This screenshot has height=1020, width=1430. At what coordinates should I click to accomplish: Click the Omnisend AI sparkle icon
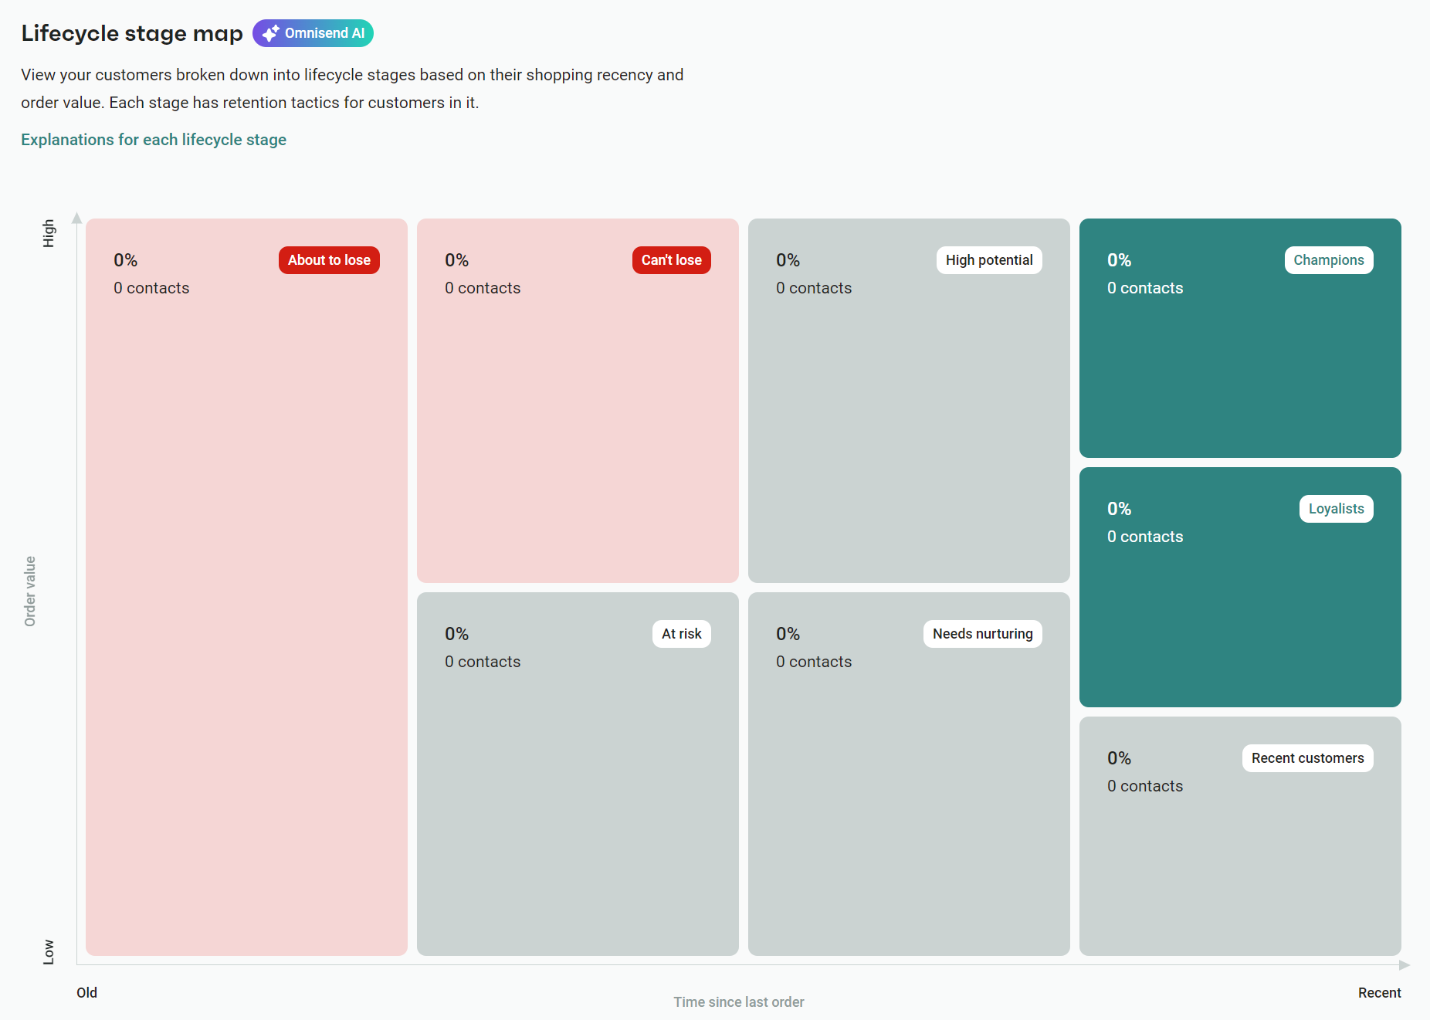(x=271, y=32)
